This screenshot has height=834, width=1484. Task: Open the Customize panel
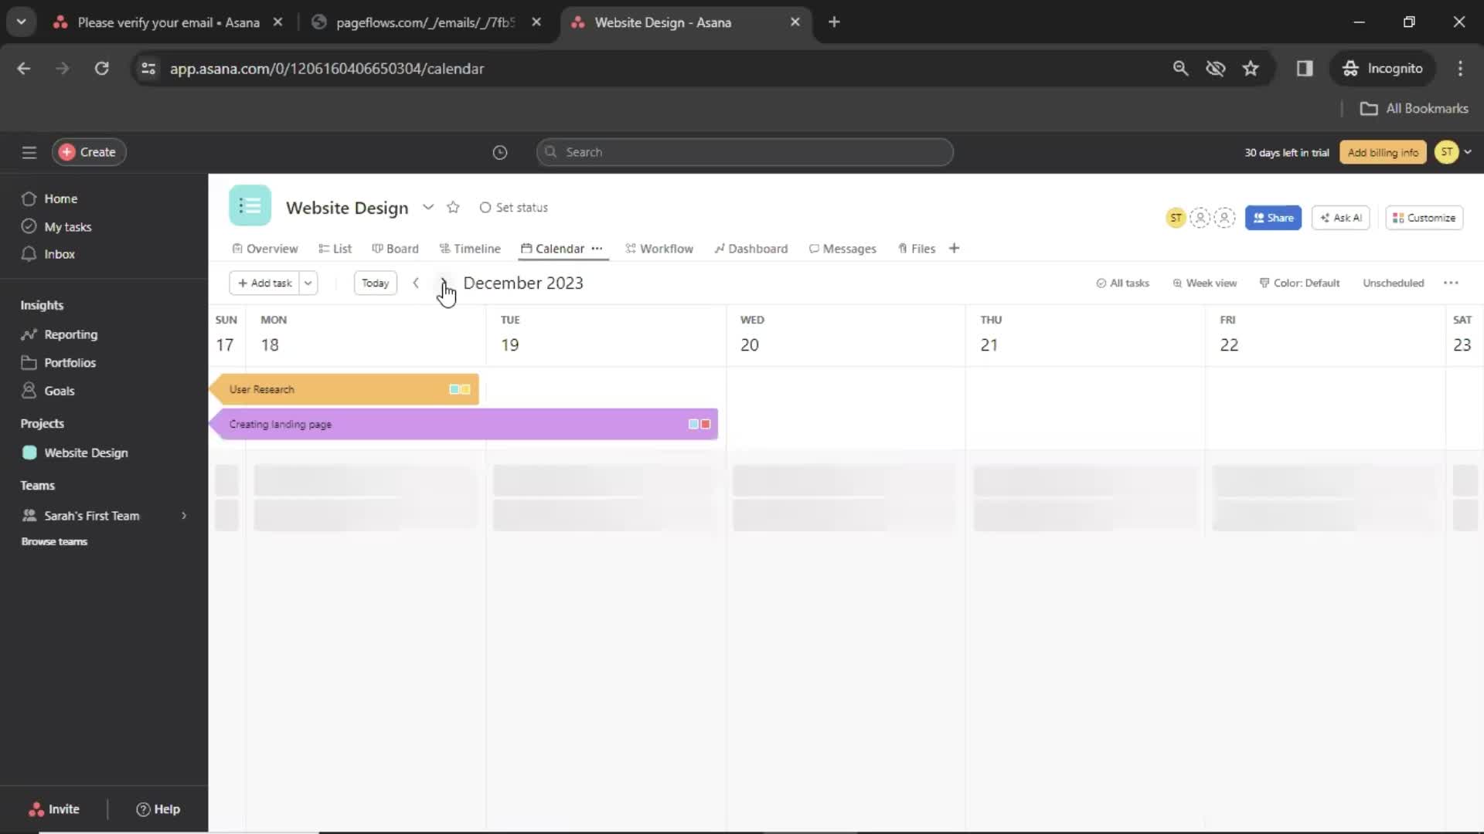1423,218
